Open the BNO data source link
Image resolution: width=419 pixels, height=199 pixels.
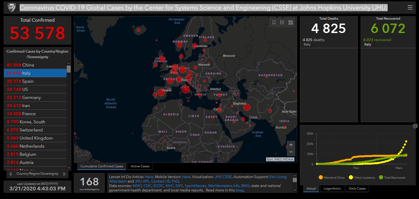(245, 186)
